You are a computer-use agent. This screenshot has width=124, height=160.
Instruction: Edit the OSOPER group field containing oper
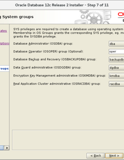[x=117, y=51]
